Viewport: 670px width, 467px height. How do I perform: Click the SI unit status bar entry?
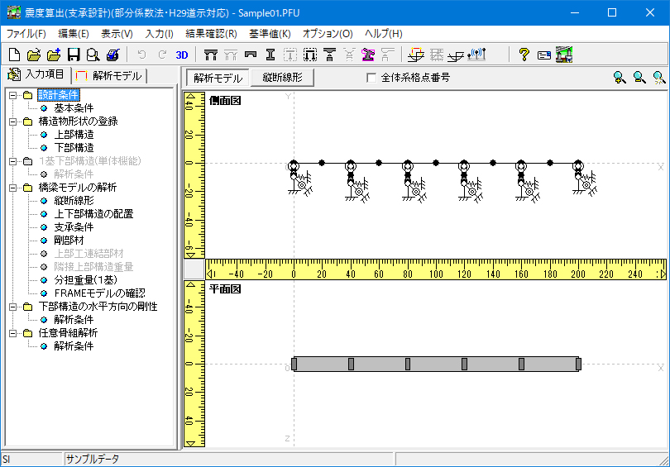7,460
